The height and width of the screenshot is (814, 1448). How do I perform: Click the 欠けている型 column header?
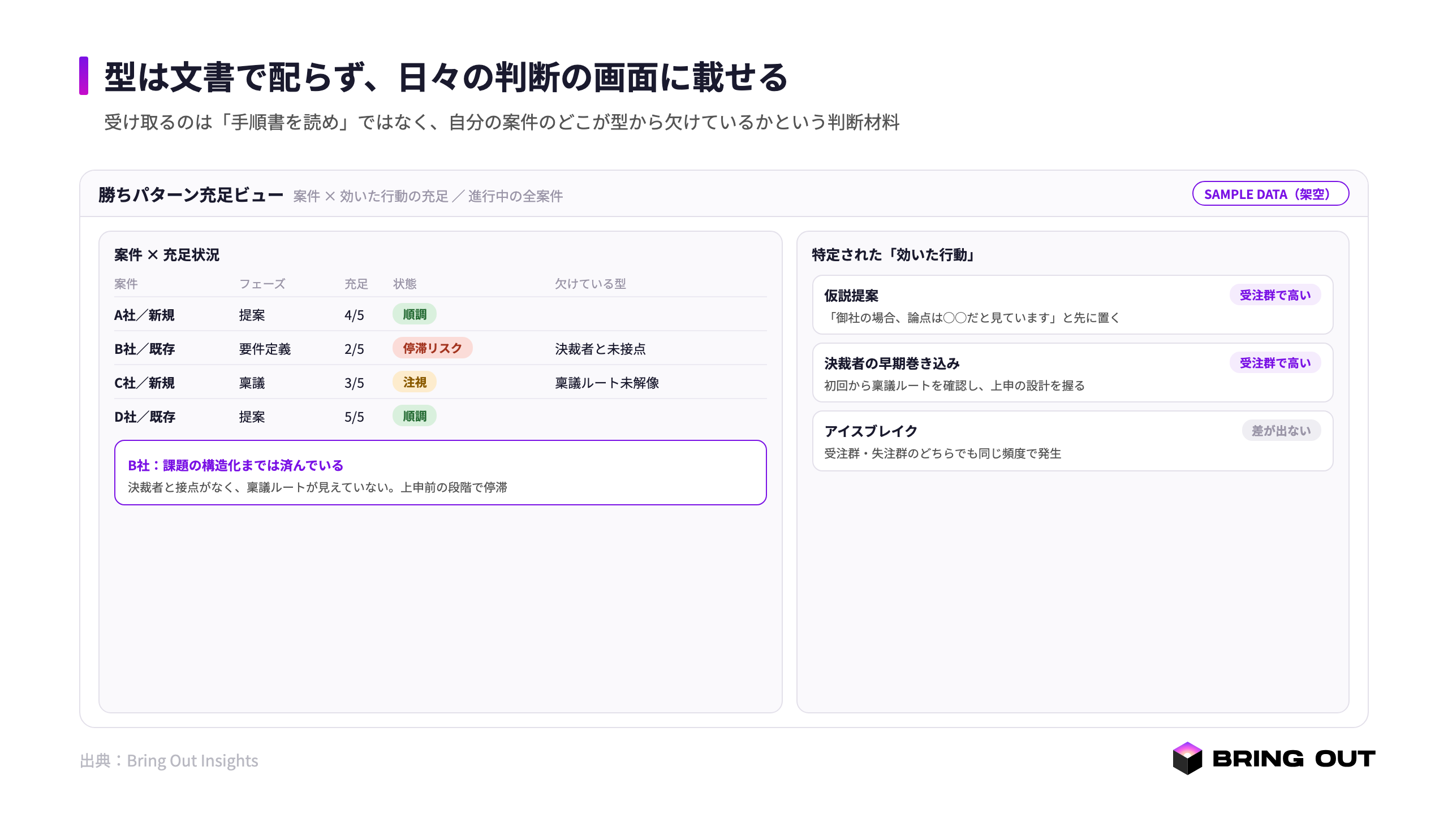pyautogui.click(x=591, y=284)
